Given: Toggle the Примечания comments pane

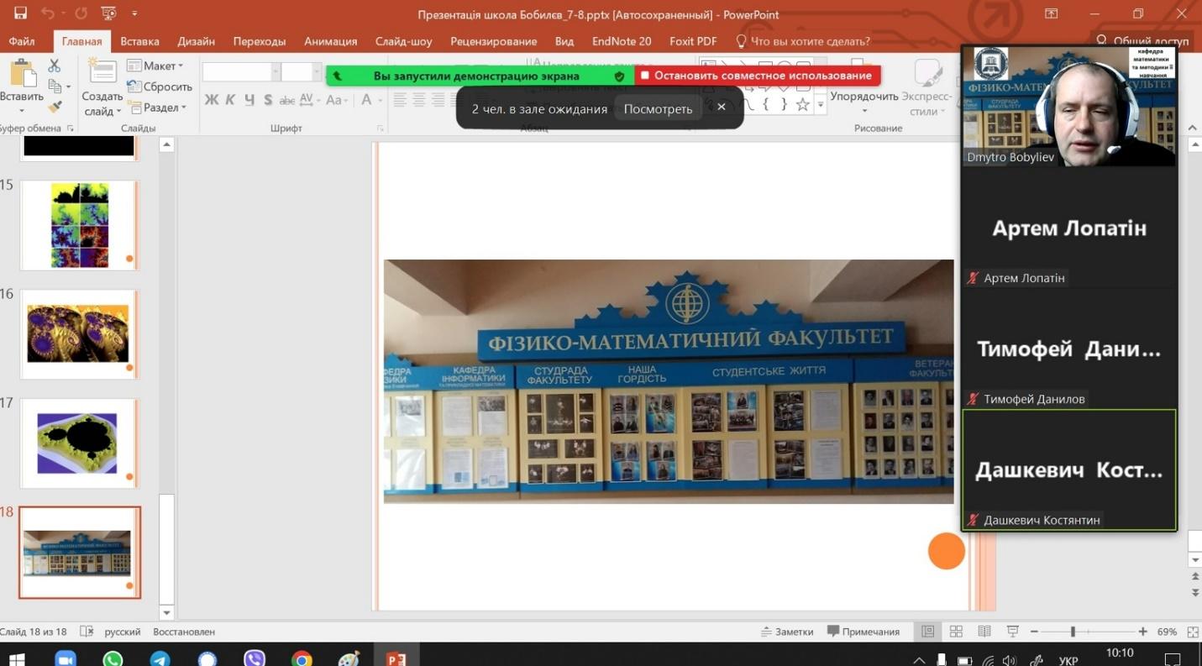Looking at the screenshot, I should (x=863, y=632).
